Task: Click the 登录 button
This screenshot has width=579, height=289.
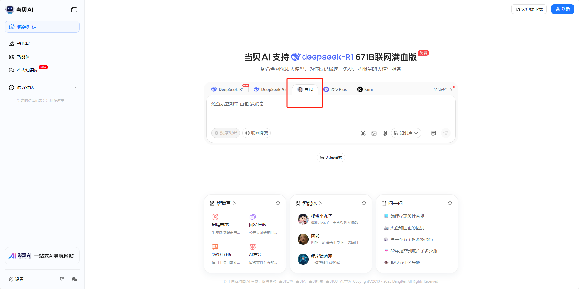Action: (563, 9)
